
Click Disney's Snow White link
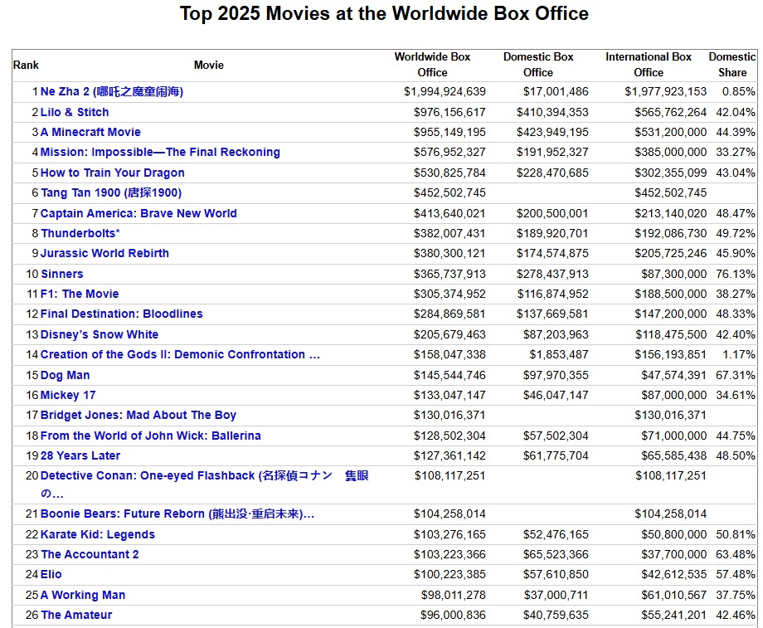100,334
